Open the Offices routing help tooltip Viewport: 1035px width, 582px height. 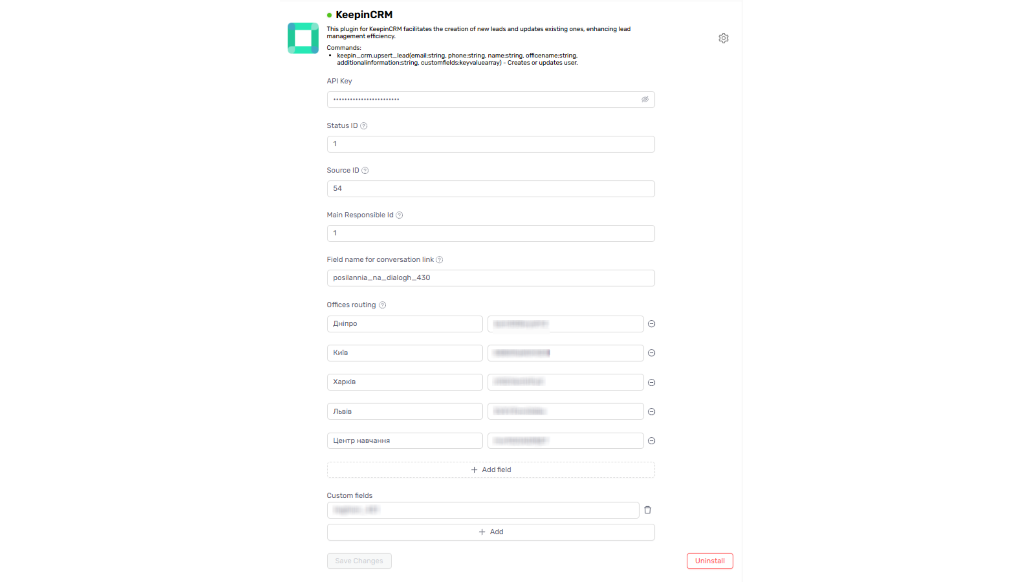point(382,305)
